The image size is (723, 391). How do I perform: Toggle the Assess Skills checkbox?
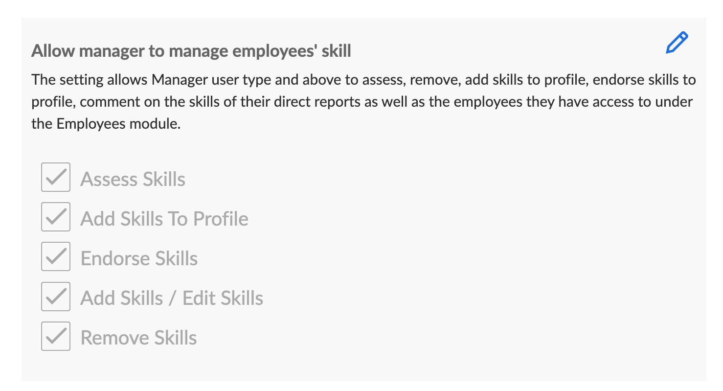coord(56,177)
